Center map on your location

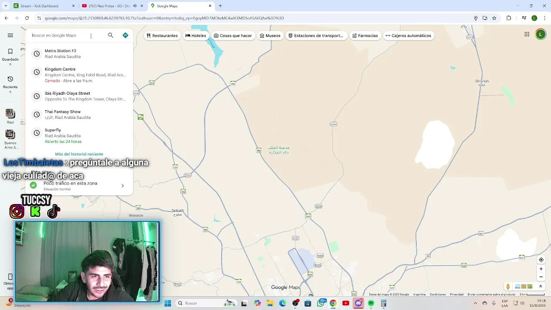pos(542,260)
